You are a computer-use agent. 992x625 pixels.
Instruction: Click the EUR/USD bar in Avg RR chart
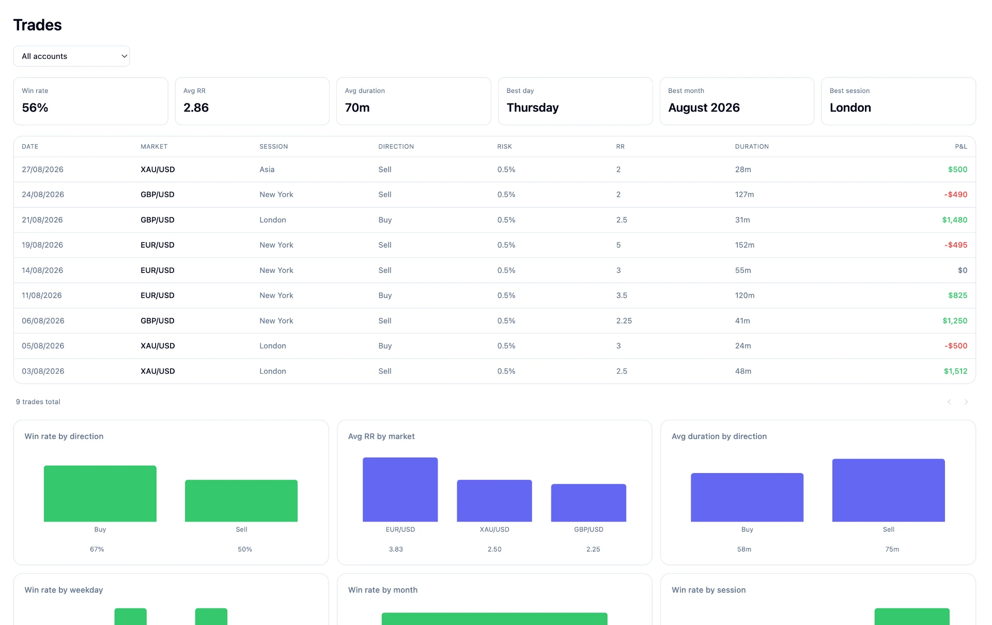400,490
